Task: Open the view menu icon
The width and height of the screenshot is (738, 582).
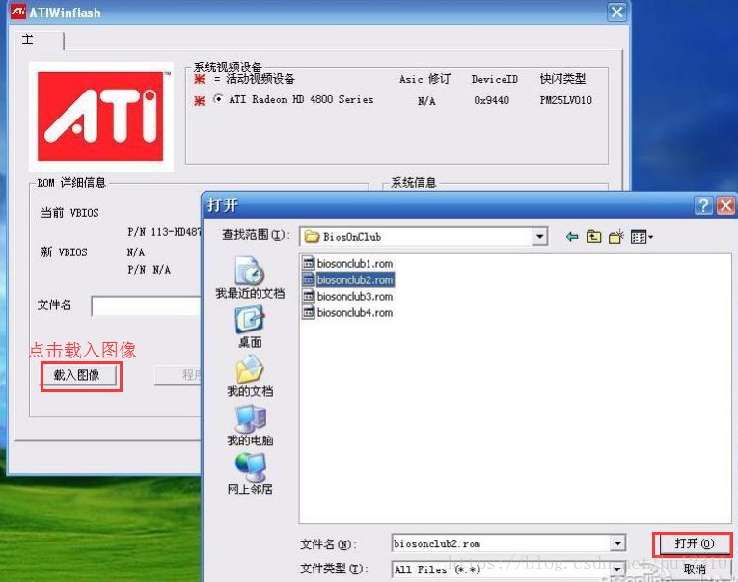Action: coord(642,237)
